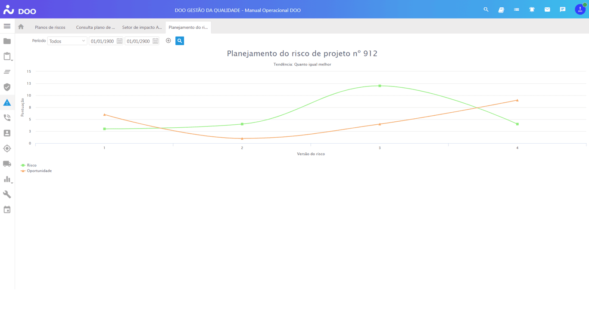Expand the Período dropdown showing Todos
Image resolution: width=589 pixels, height=314 pixels.
67,41
